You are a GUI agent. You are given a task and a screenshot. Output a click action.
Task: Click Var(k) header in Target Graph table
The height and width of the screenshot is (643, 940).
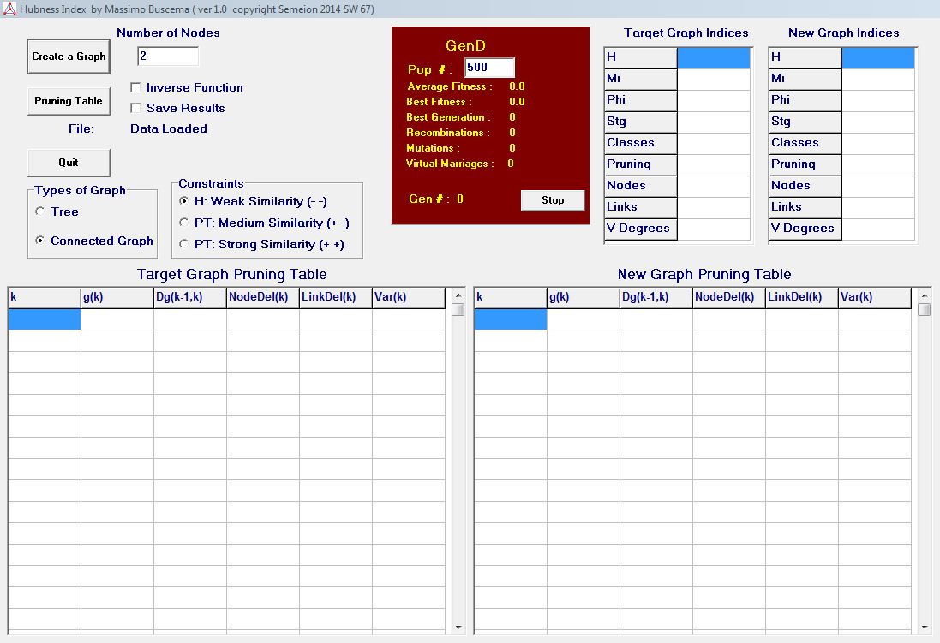[x=409, y=298]
